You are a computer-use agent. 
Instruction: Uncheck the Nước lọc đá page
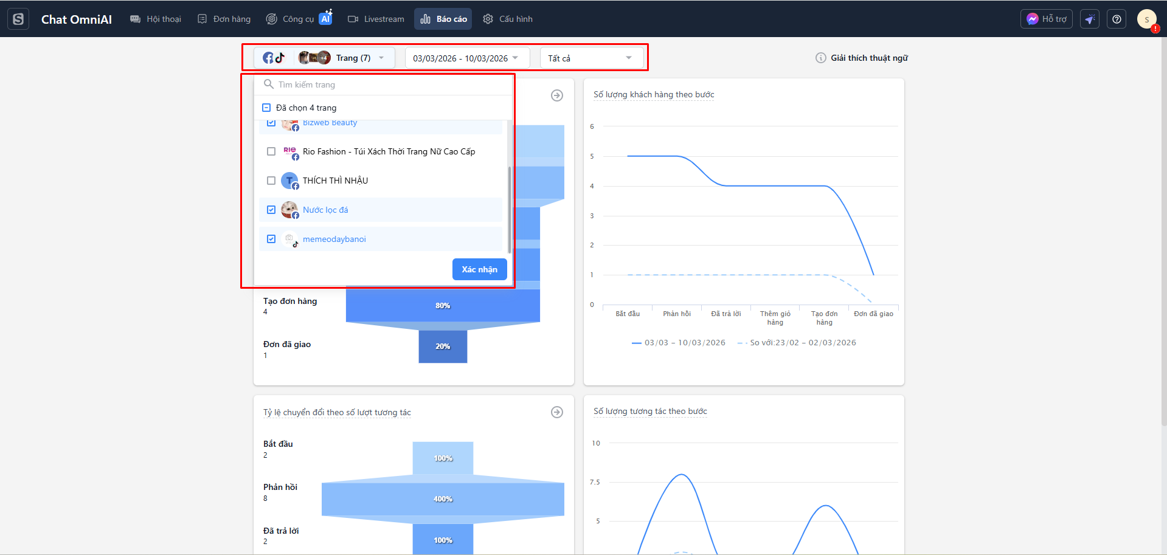271,210
